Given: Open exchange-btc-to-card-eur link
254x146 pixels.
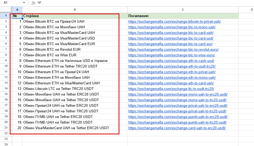Looking at the screenshot, I should click(170, 44).
